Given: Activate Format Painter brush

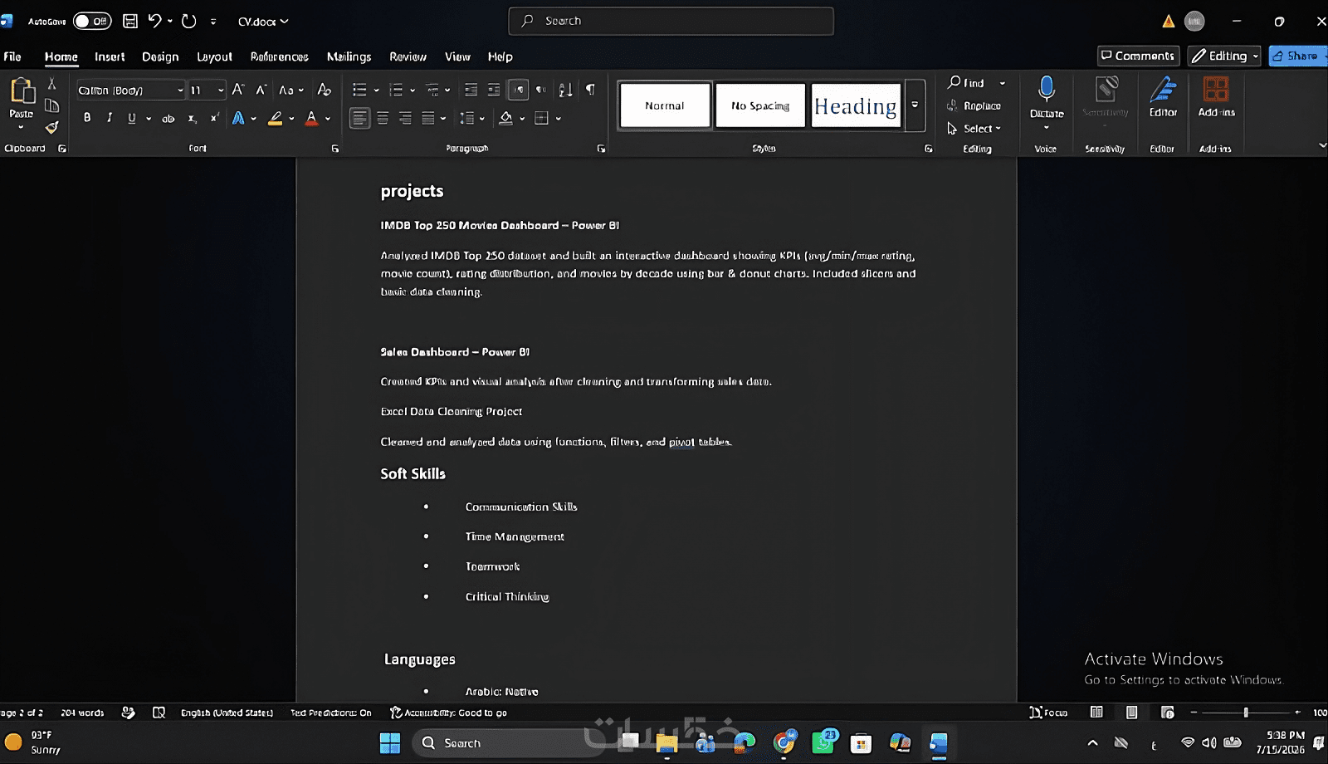Looking at the screenshot, I should pyautogui.click(x=51, y=127).
